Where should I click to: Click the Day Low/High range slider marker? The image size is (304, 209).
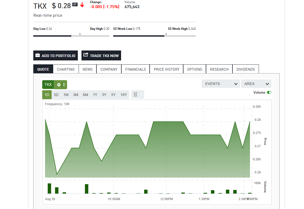point(80,34)
